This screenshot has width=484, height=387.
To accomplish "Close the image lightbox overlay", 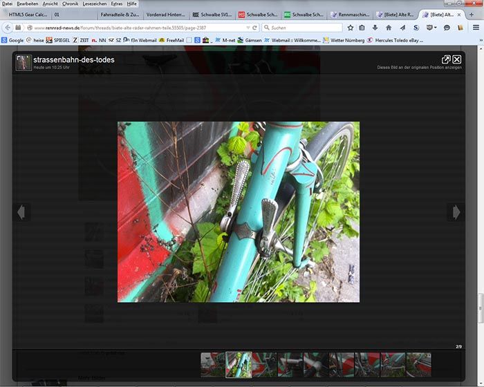I will (x=457, y=59).
